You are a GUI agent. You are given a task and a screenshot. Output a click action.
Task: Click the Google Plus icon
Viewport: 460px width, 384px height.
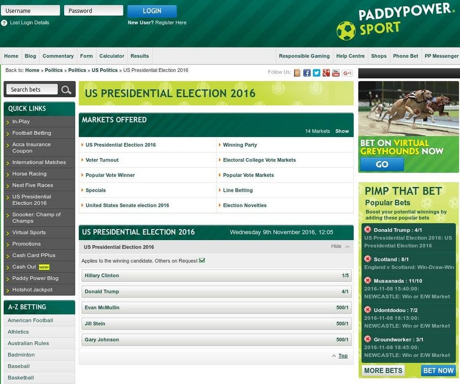326,73
